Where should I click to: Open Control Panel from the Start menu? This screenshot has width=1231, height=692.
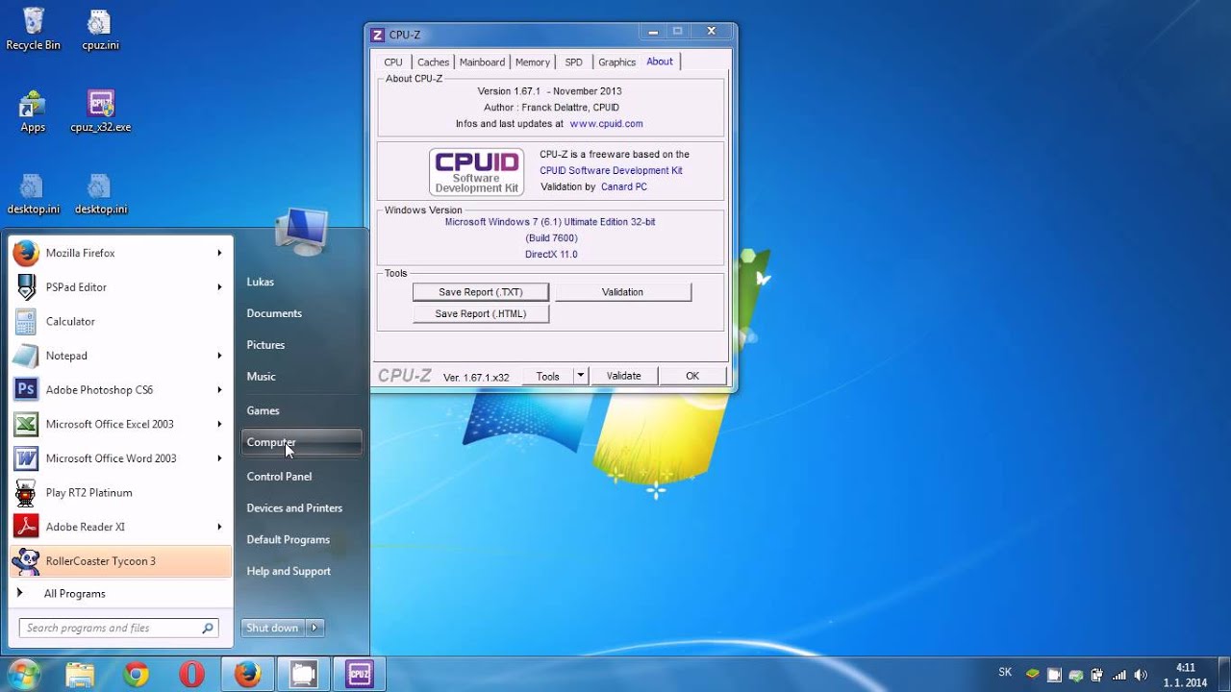click(301, 476)
